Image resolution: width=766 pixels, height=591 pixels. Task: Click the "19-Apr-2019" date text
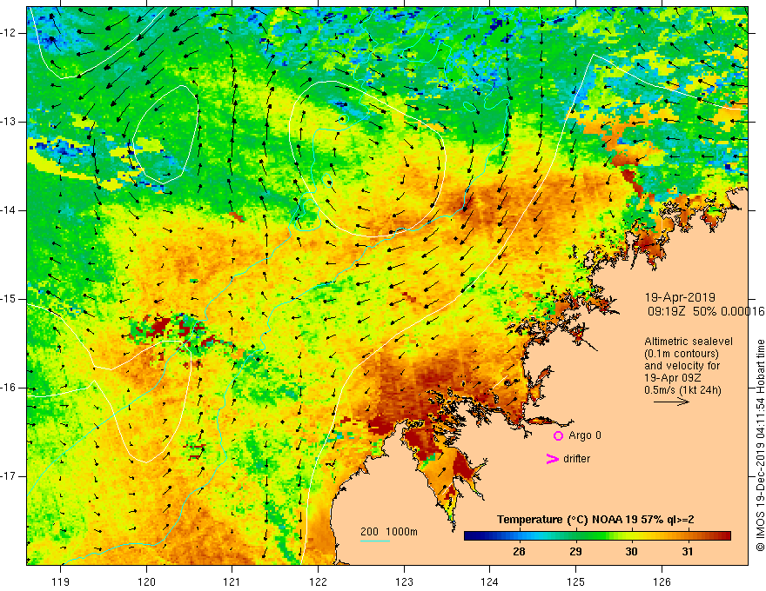[x=680, y=297]
